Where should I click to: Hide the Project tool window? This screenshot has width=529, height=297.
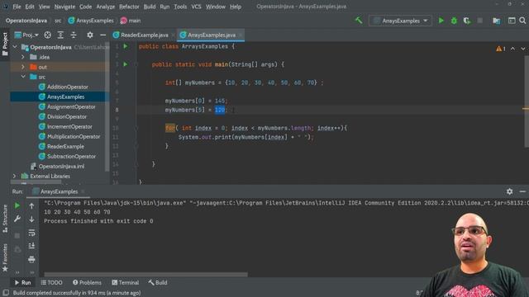coord(102,35)
